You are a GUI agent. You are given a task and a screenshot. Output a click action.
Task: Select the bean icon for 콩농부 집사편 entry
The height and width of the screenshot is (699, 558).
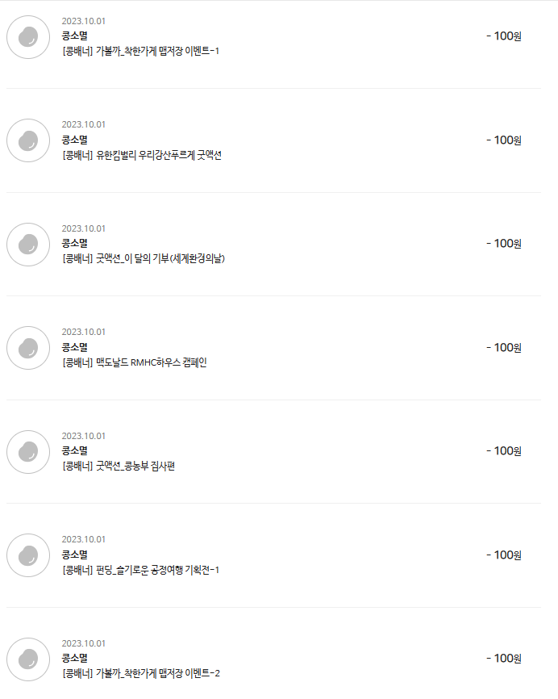(x=28, y=451)
